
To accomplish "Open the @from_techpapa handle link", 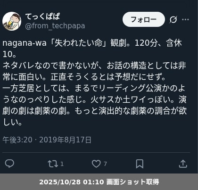I will (x=55, y=26).
